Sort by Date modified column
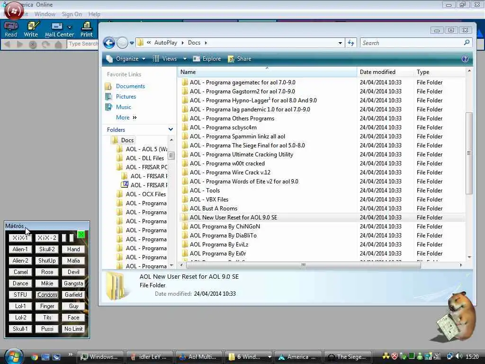The image size is (485, 364). pos(385,72)
